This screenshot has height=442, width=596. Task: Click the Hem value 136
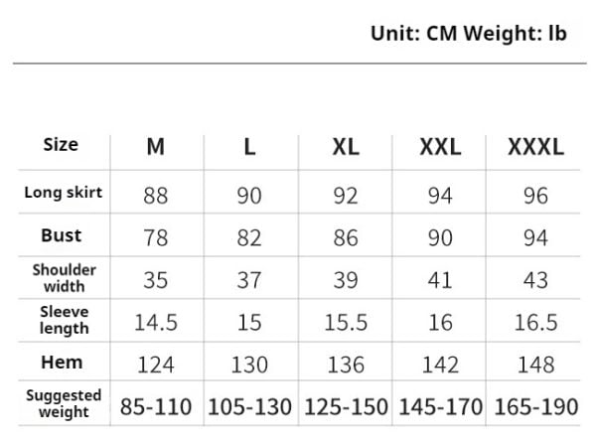[x=346, y=365]
